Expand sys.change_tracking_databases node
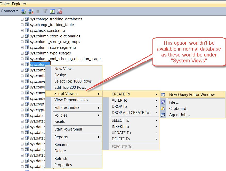This screenshot has height=171, width=226. click(x=22, y=19)
